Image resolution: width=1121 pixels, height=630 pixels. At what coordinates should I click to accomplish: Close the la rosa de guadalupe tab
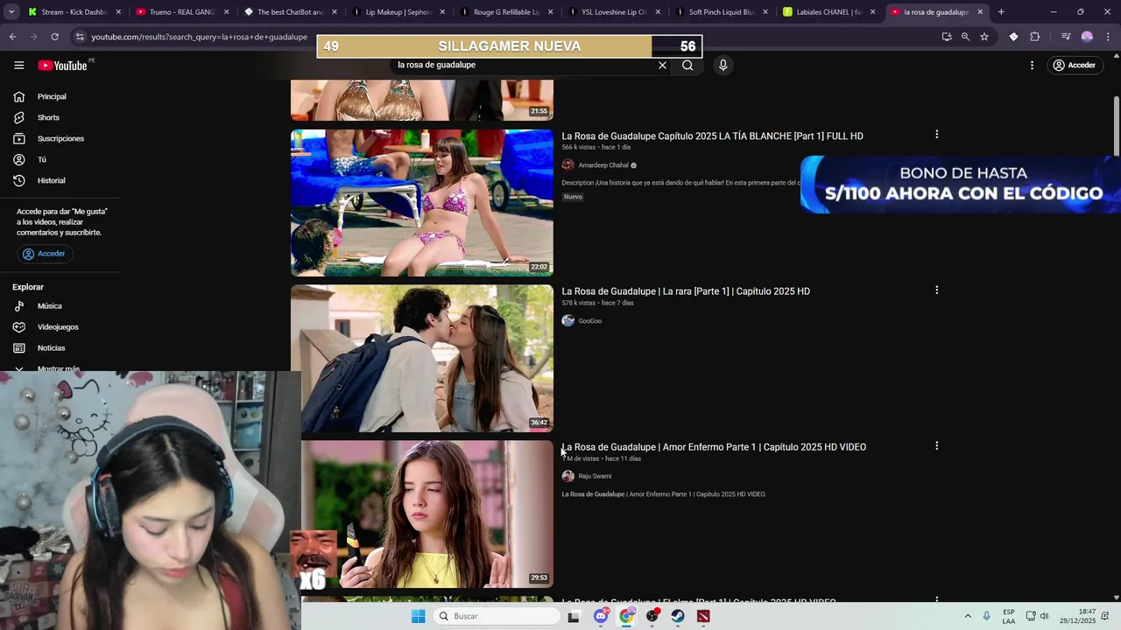(x=980, y=12)
